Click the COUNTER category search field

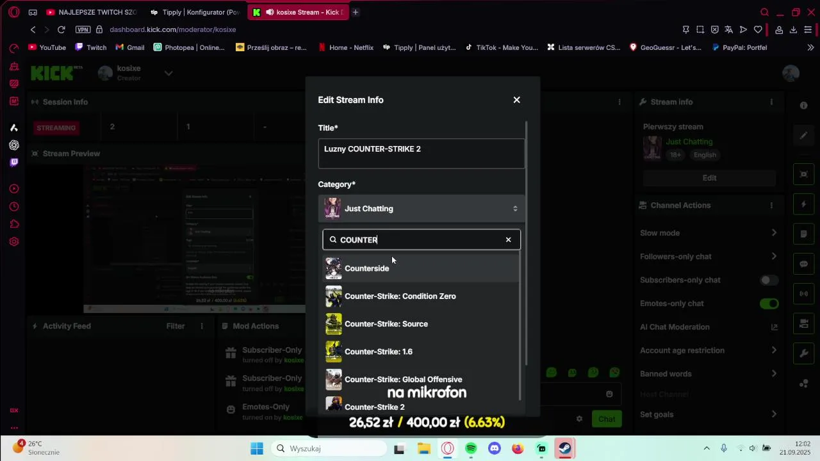pyautogui.click(x=421, y=239)
